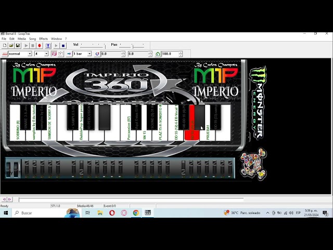Click the red piano keys icon beside 'normal'
The image size is (333, 250).
click(5, 54)
